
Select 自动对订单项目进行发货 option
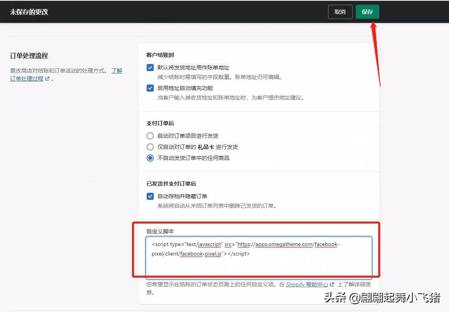pyautogui.click(x=150, y=135)
